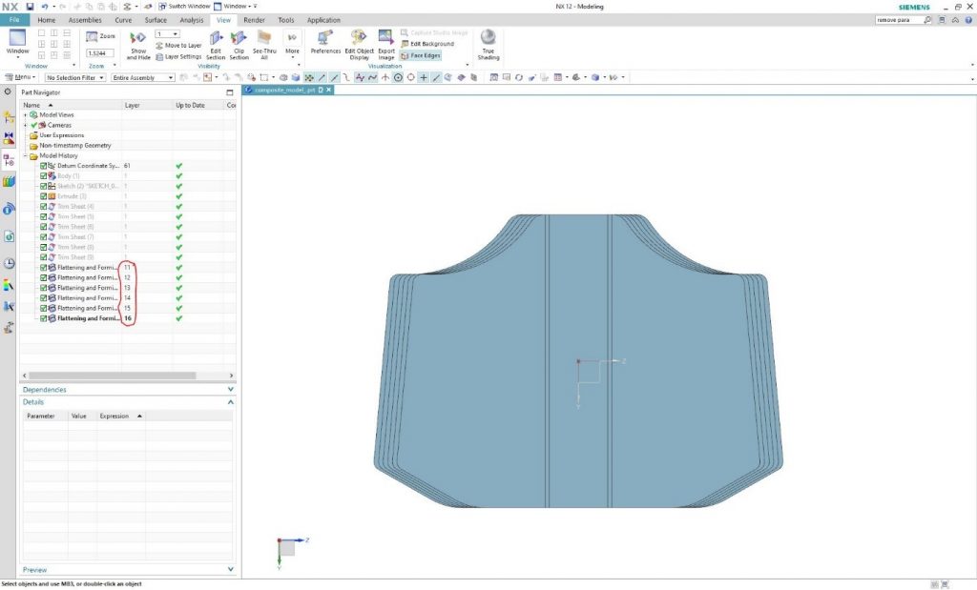Uncheck the Datum Coordinate System checkbox
977x590 pixels.
tap(44, 166)
